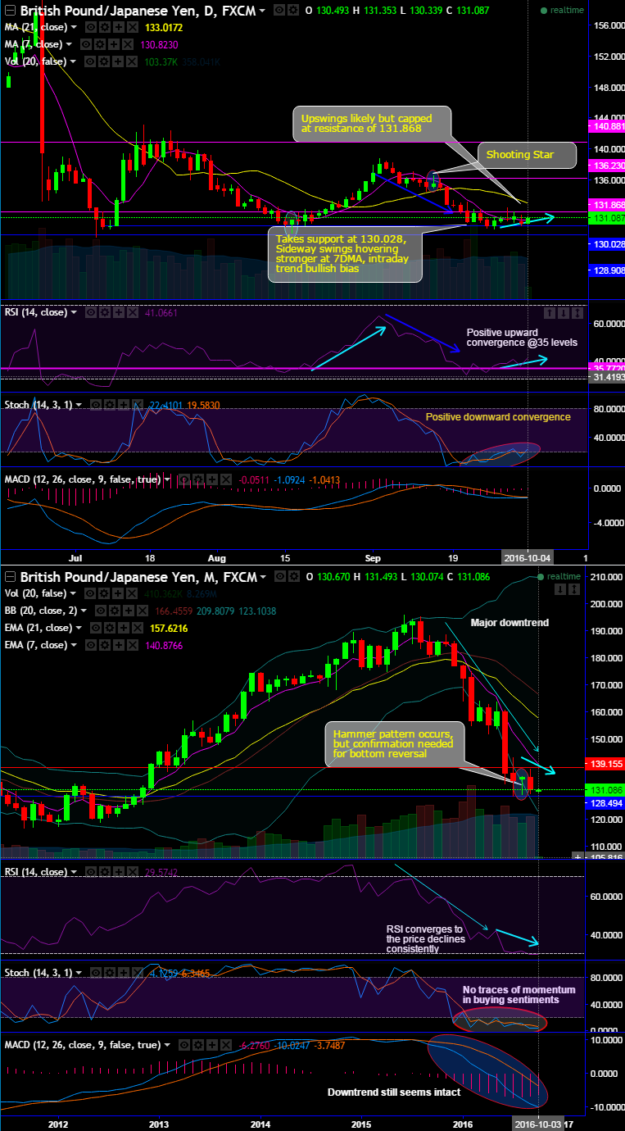
Task: Select the Shooting Star callout annotation
Action: point(528,154)
